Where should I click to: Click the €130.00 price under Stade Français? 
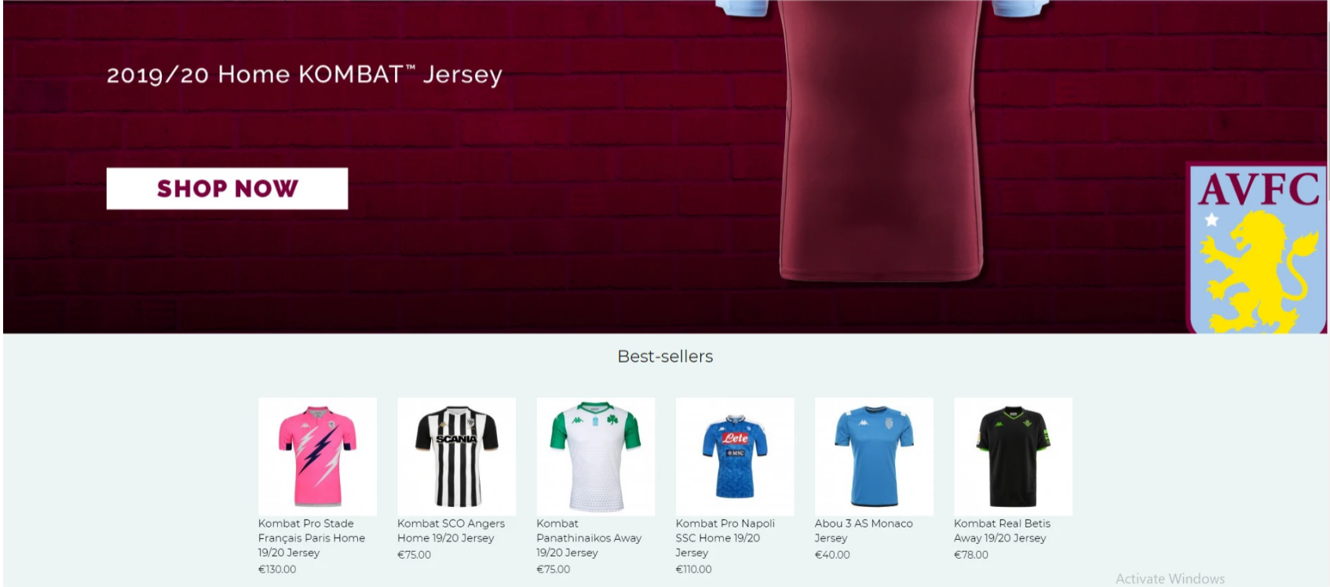point(277,569)
